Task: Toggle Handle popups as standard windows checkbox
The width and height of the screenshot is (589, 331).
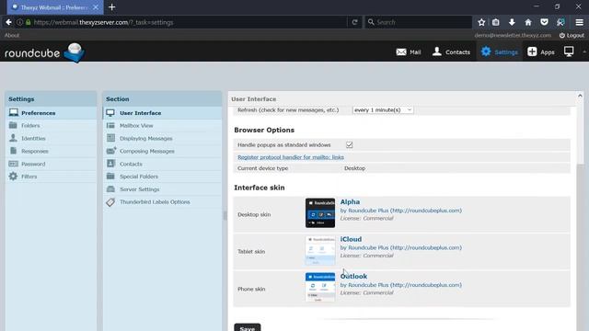Action: tap(350, 144)
